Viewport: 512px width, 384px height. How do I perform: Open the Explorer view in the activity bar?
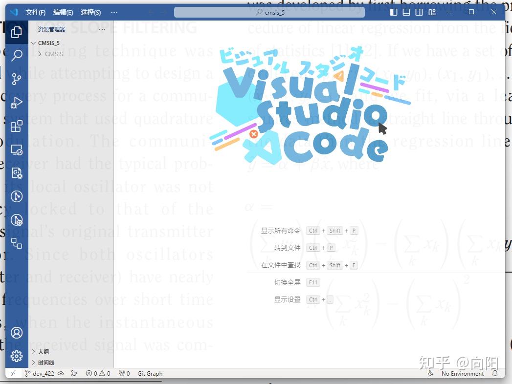tap(16, 32)
